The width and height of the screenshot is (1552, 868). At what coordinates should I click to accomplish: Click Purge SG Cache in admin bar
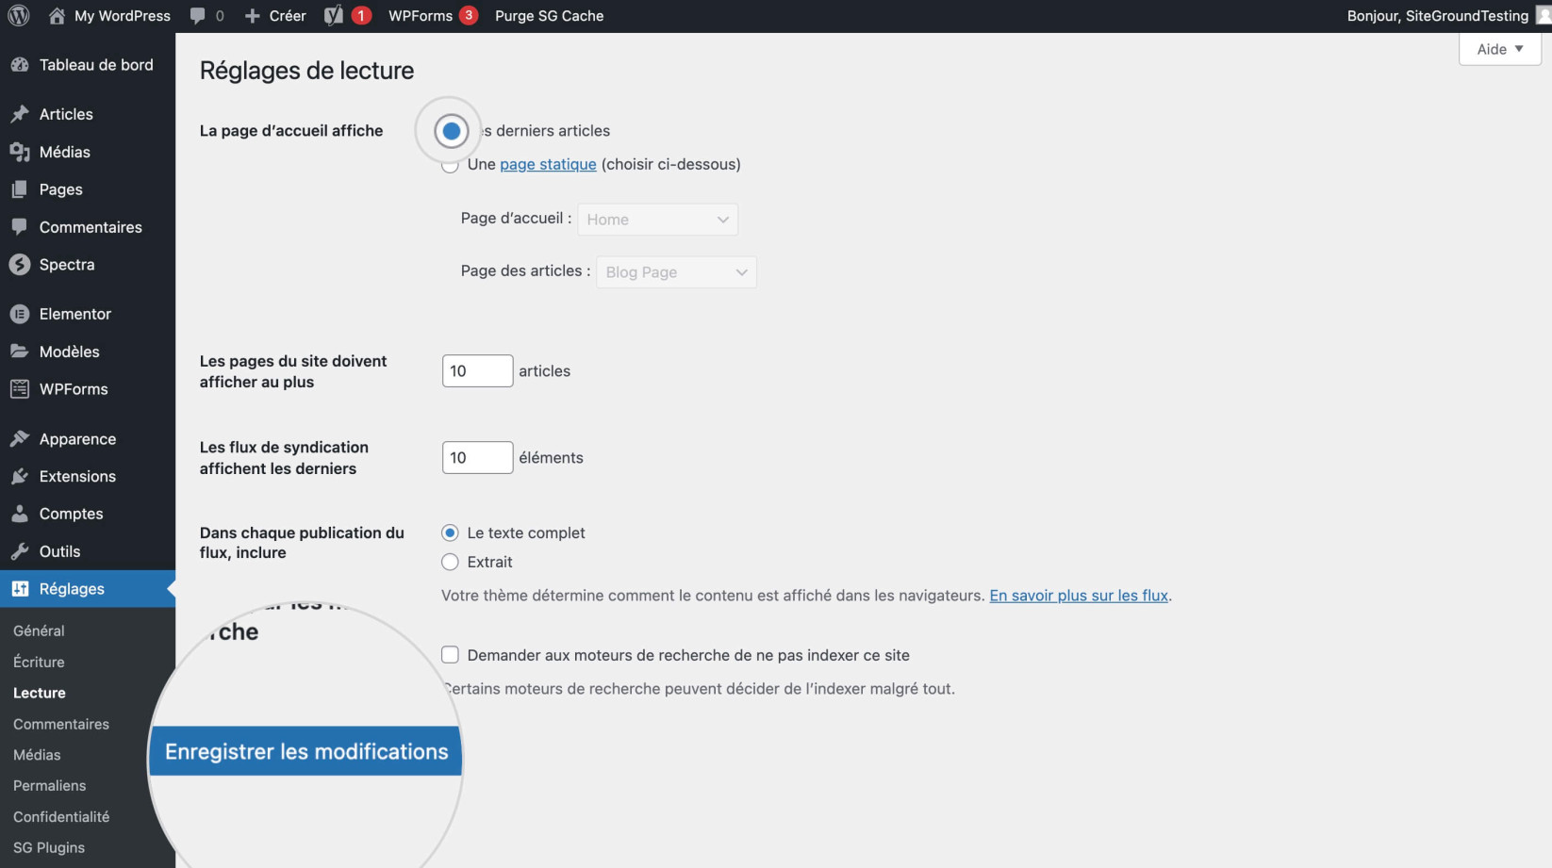coord(549,16)
